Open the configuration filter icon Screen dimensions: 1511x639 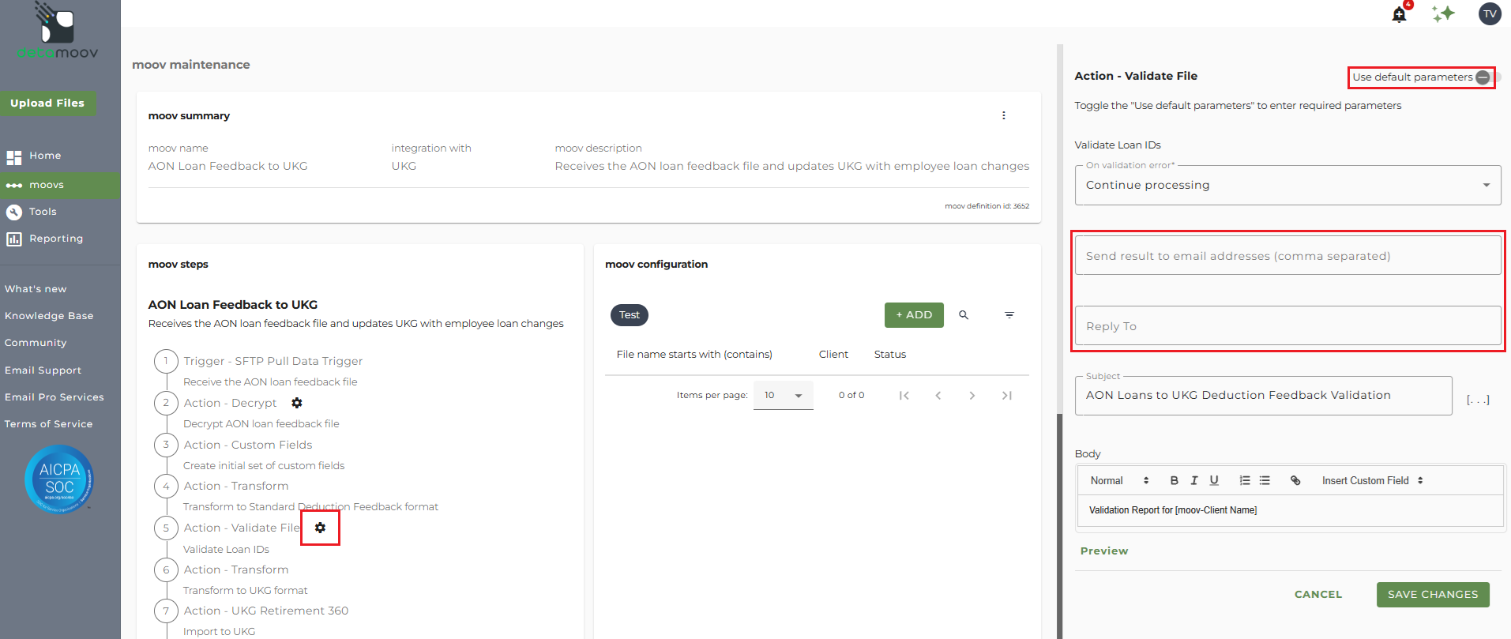tap(1009, 315)
